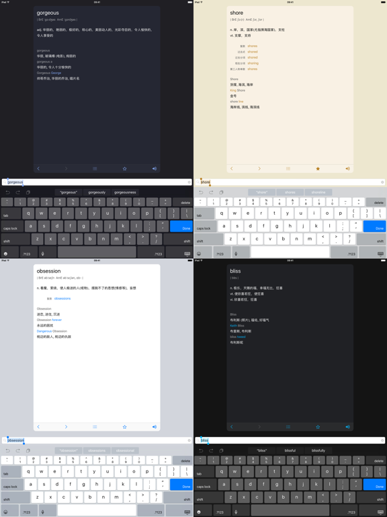Image resolution: width=387 pixels, height=517 pixels.
Task: Play the speaker audio for bliss
Action: click(347, 427)
